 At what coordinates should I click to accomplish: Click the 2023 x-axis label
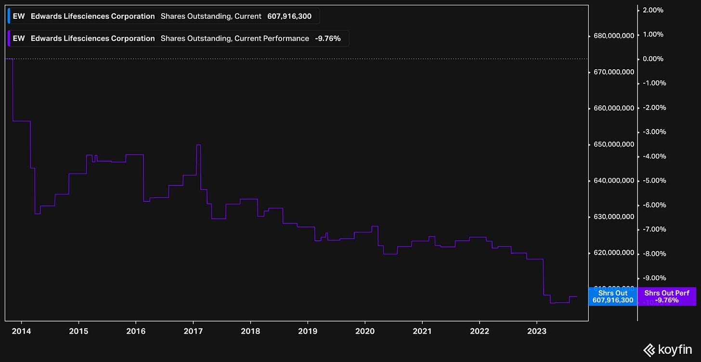tap(537, 331)
